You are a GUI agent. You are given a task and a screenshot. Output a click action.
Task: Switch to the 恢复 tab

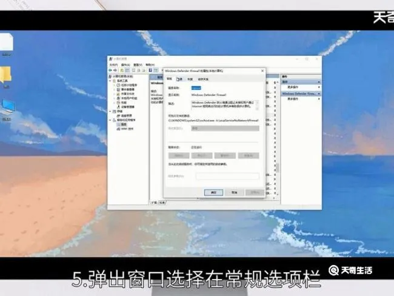click(190, 79)
